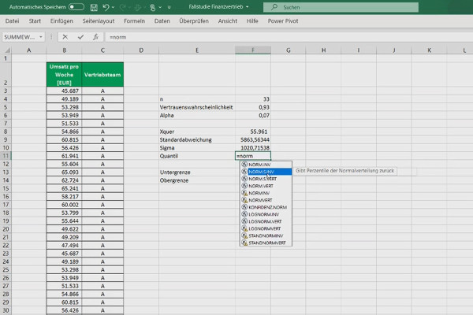
Task: Click the function icon beside KONFIDENZ.NORM
Action: [244, 207]
